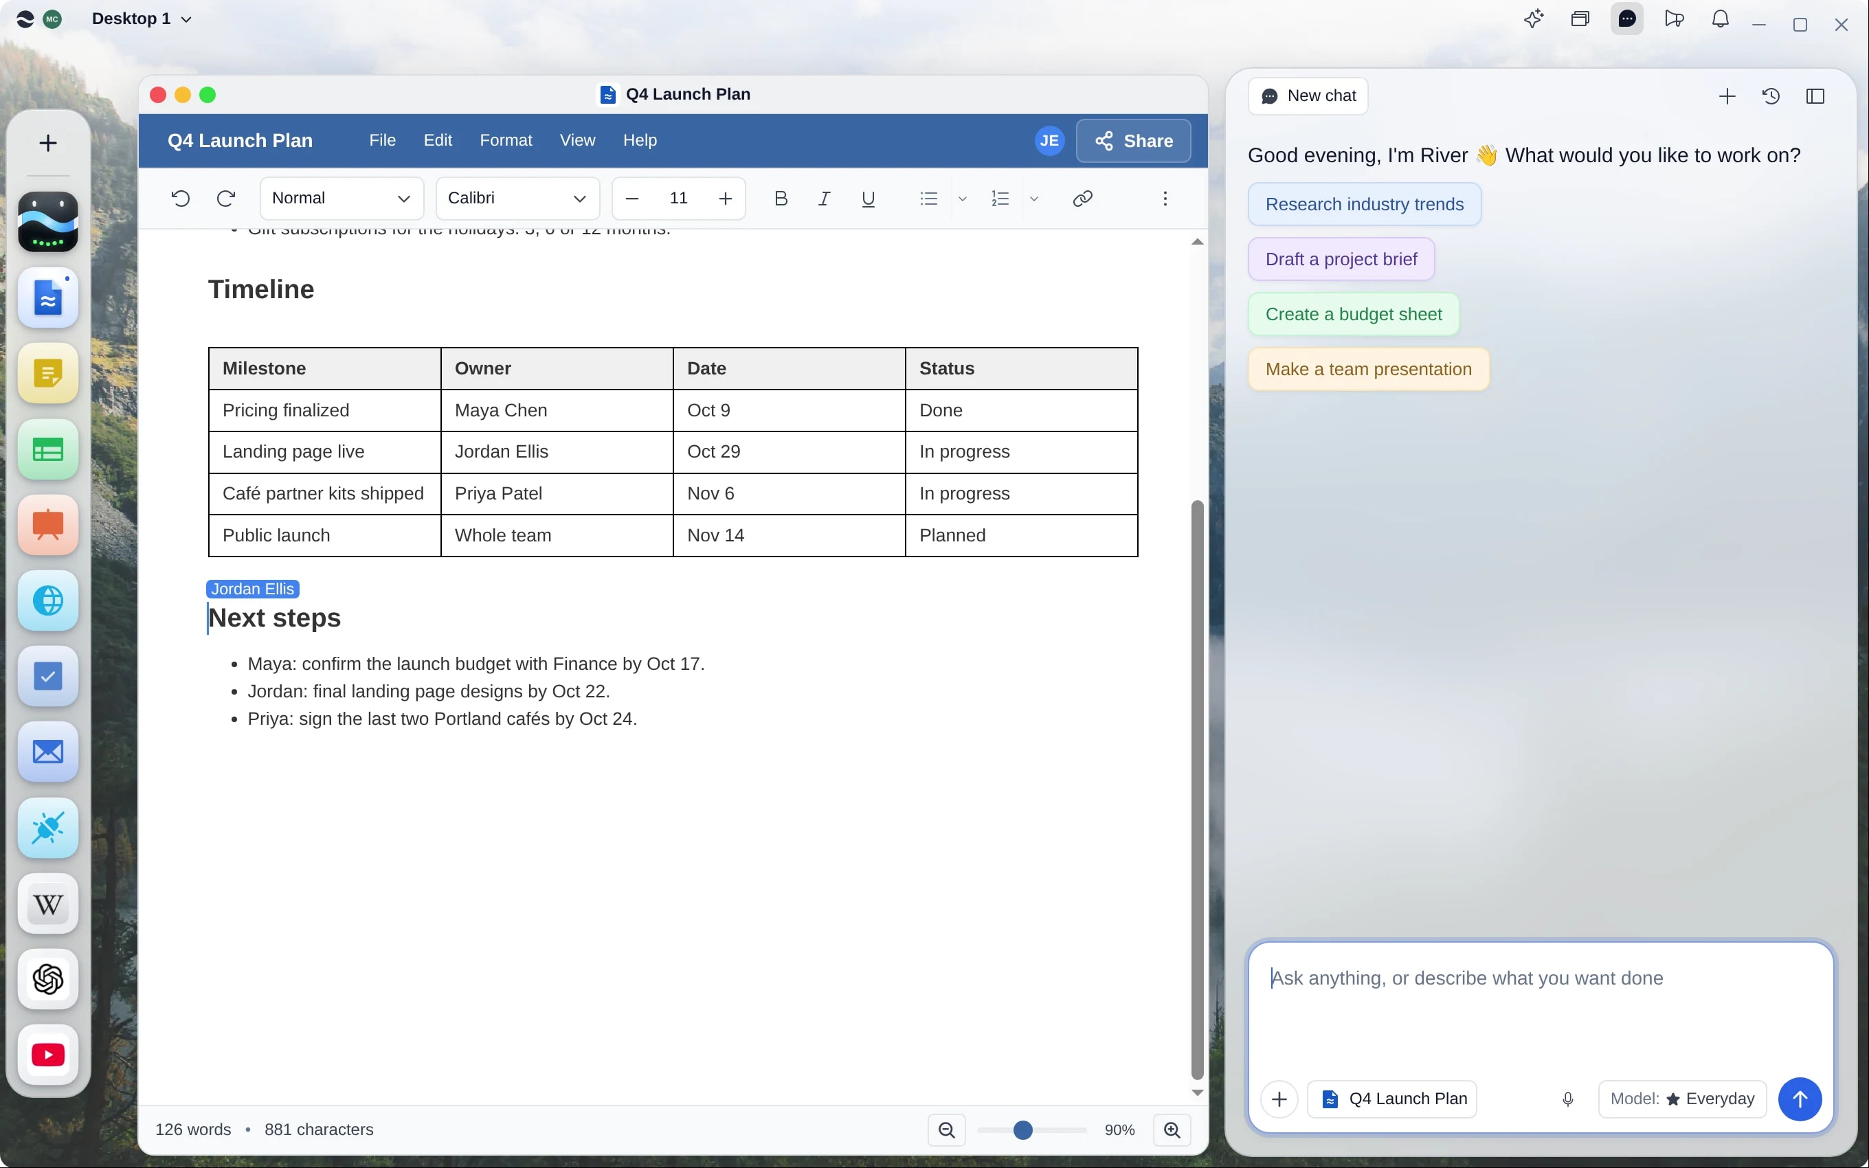
Task: Send the chat message with arrow button
Action: click(x=1800, y=1099)
